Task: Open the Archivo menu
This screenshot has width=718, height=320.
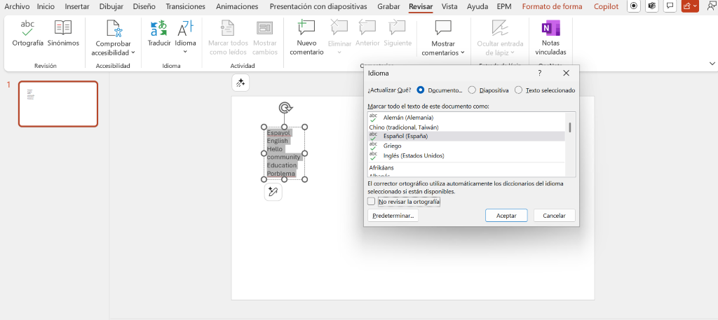Action: (17, 6)
